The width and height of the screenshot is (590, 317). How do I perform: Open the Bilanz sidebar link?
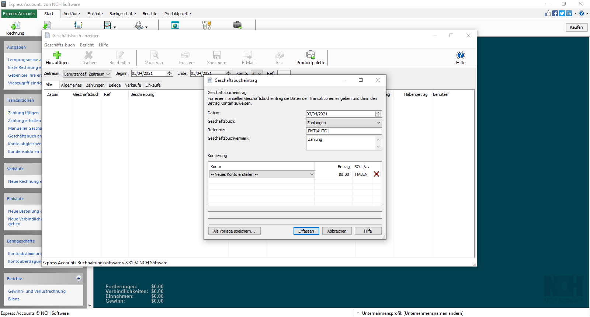point(14,299)
